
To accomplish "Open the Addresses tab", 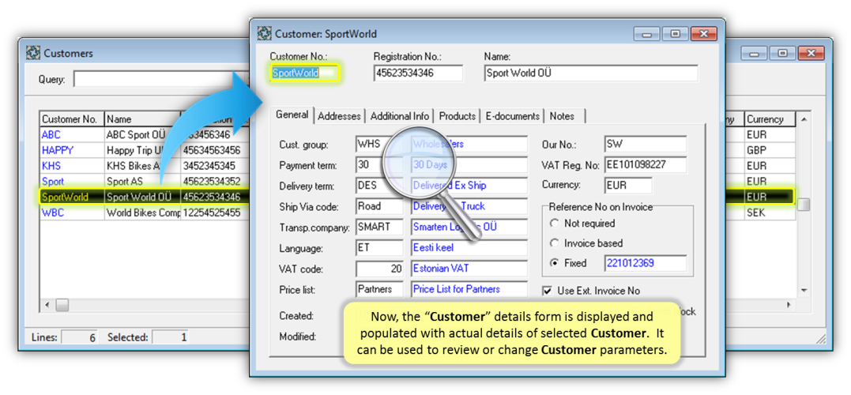I will tap(339, 116).
